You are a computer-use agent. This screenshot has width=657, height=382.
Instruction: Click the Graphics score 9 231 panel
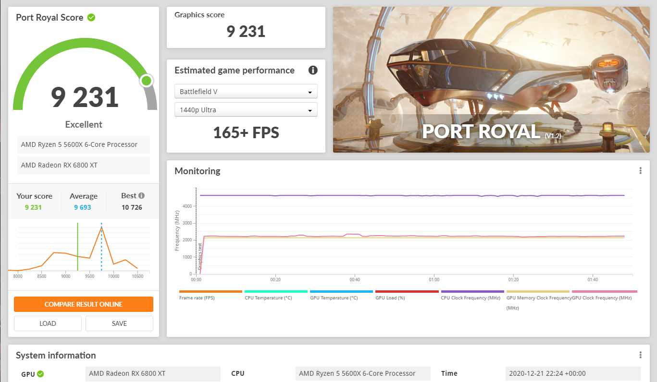246,27
